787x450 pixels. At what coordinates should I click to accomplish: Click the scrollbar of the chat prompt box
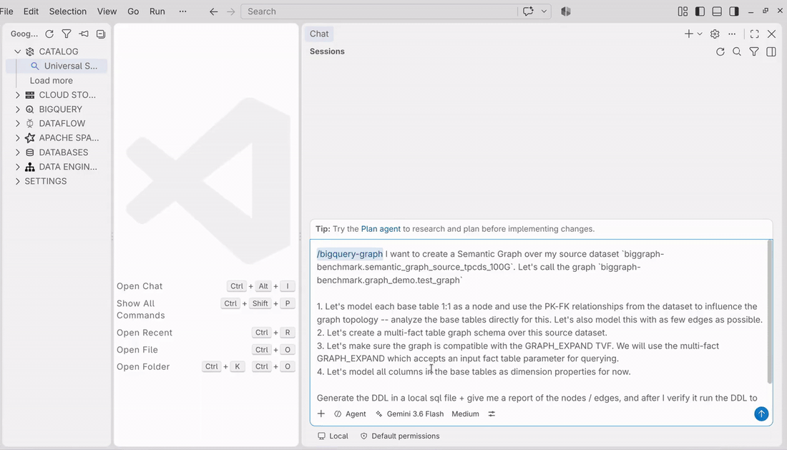[769, 312]
